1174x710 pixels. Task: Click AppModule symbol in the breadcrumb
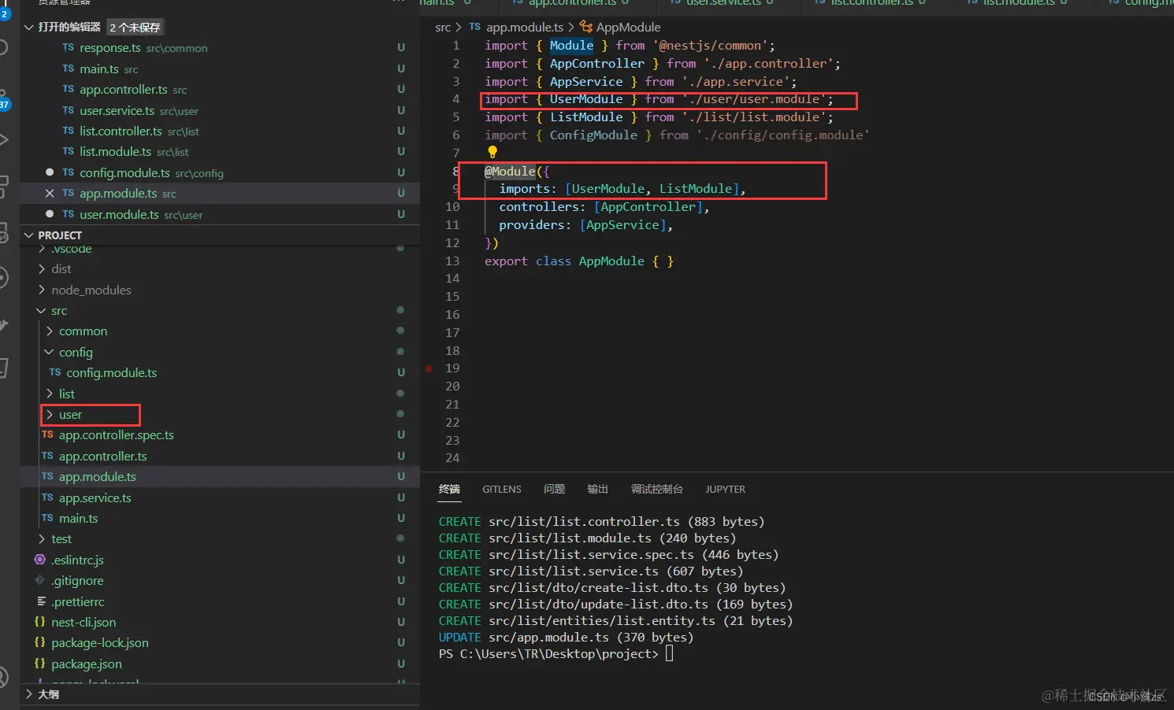click(x=628, y=28)
